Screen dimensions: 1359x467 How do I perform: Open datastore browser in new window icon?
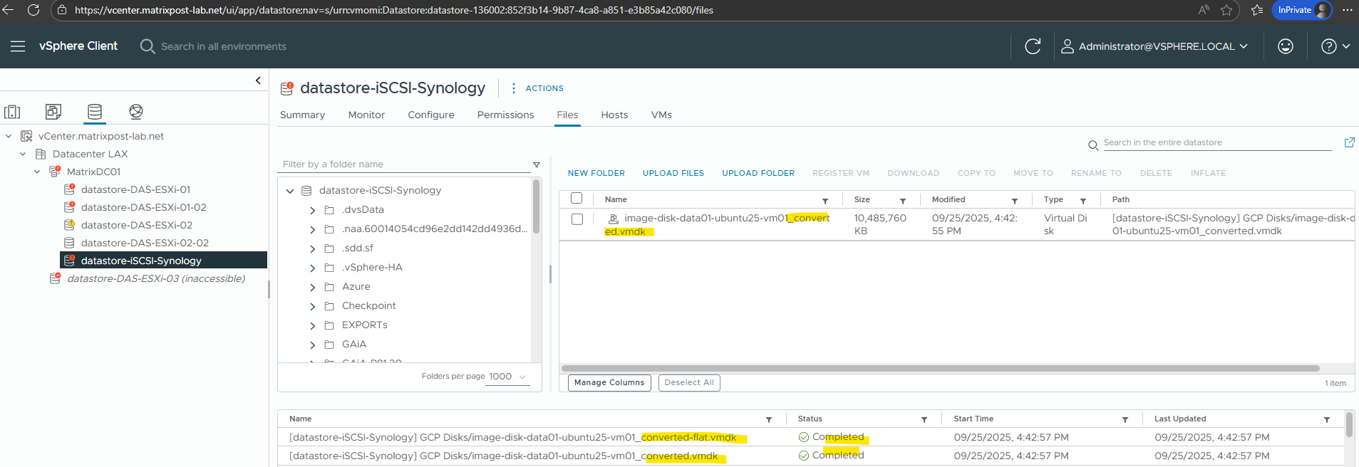pyautogui.click(x=1349, y=142)
